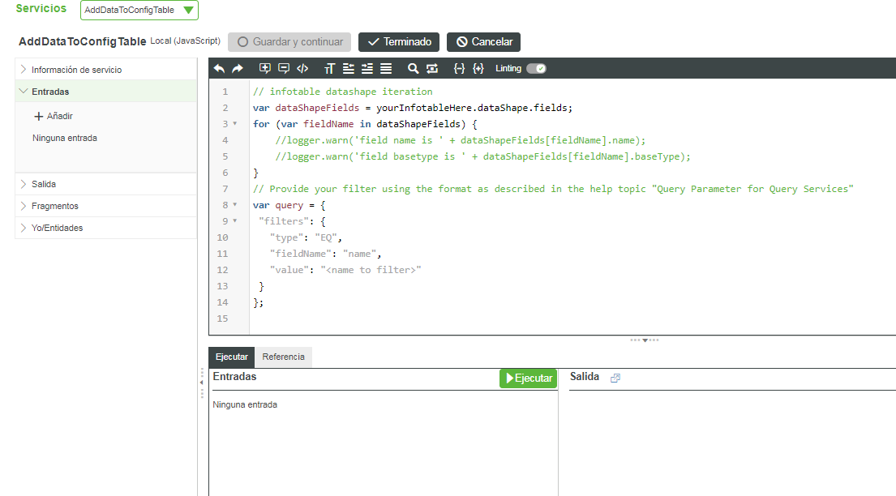Click the replace icon next to search
Image resolution: width=896 pixels, height=496 pixels.
431,69
